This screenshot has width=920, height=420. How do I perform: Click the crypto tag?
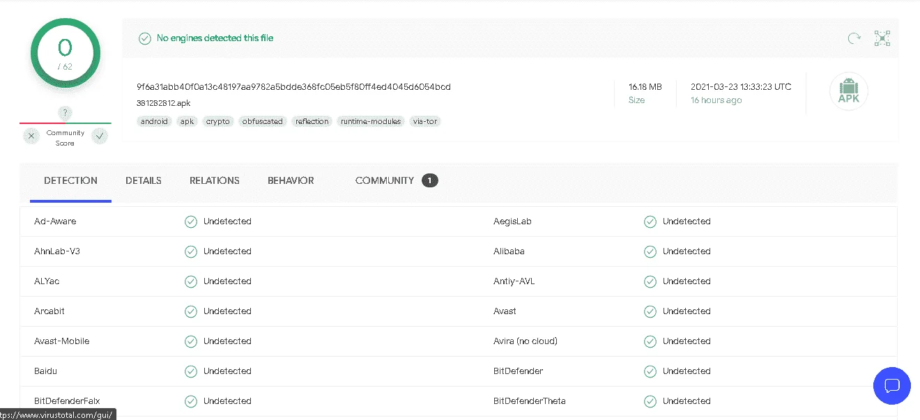coord(218,121)
